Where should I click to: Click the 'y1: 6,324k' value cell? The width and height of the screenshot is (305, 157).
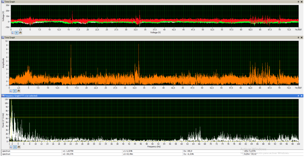pos(153,151)
